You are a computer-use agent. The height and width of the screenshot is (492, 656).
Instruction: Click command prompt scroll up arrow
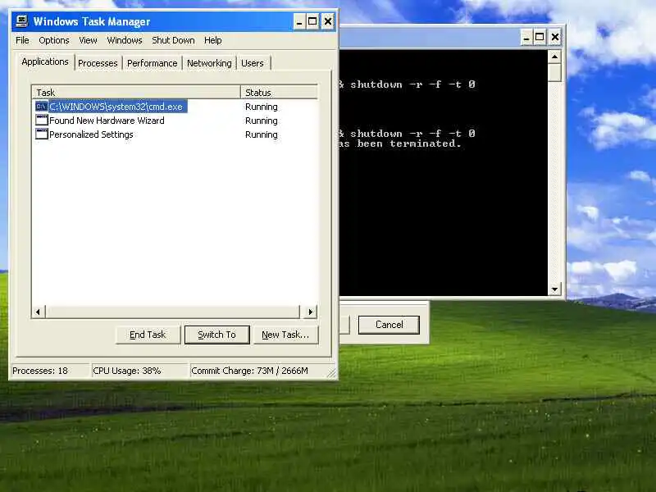click(555, 57)
